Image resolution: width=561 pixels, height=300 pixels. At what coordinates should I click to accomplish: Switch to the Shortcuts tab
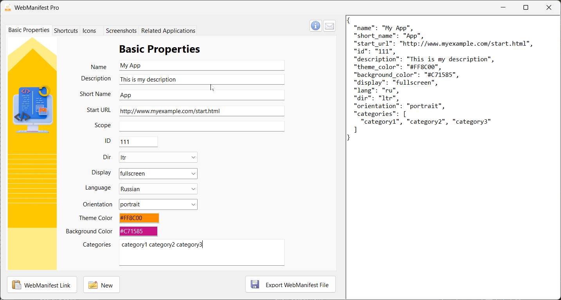pyautogui.click(x=66, y=31)
